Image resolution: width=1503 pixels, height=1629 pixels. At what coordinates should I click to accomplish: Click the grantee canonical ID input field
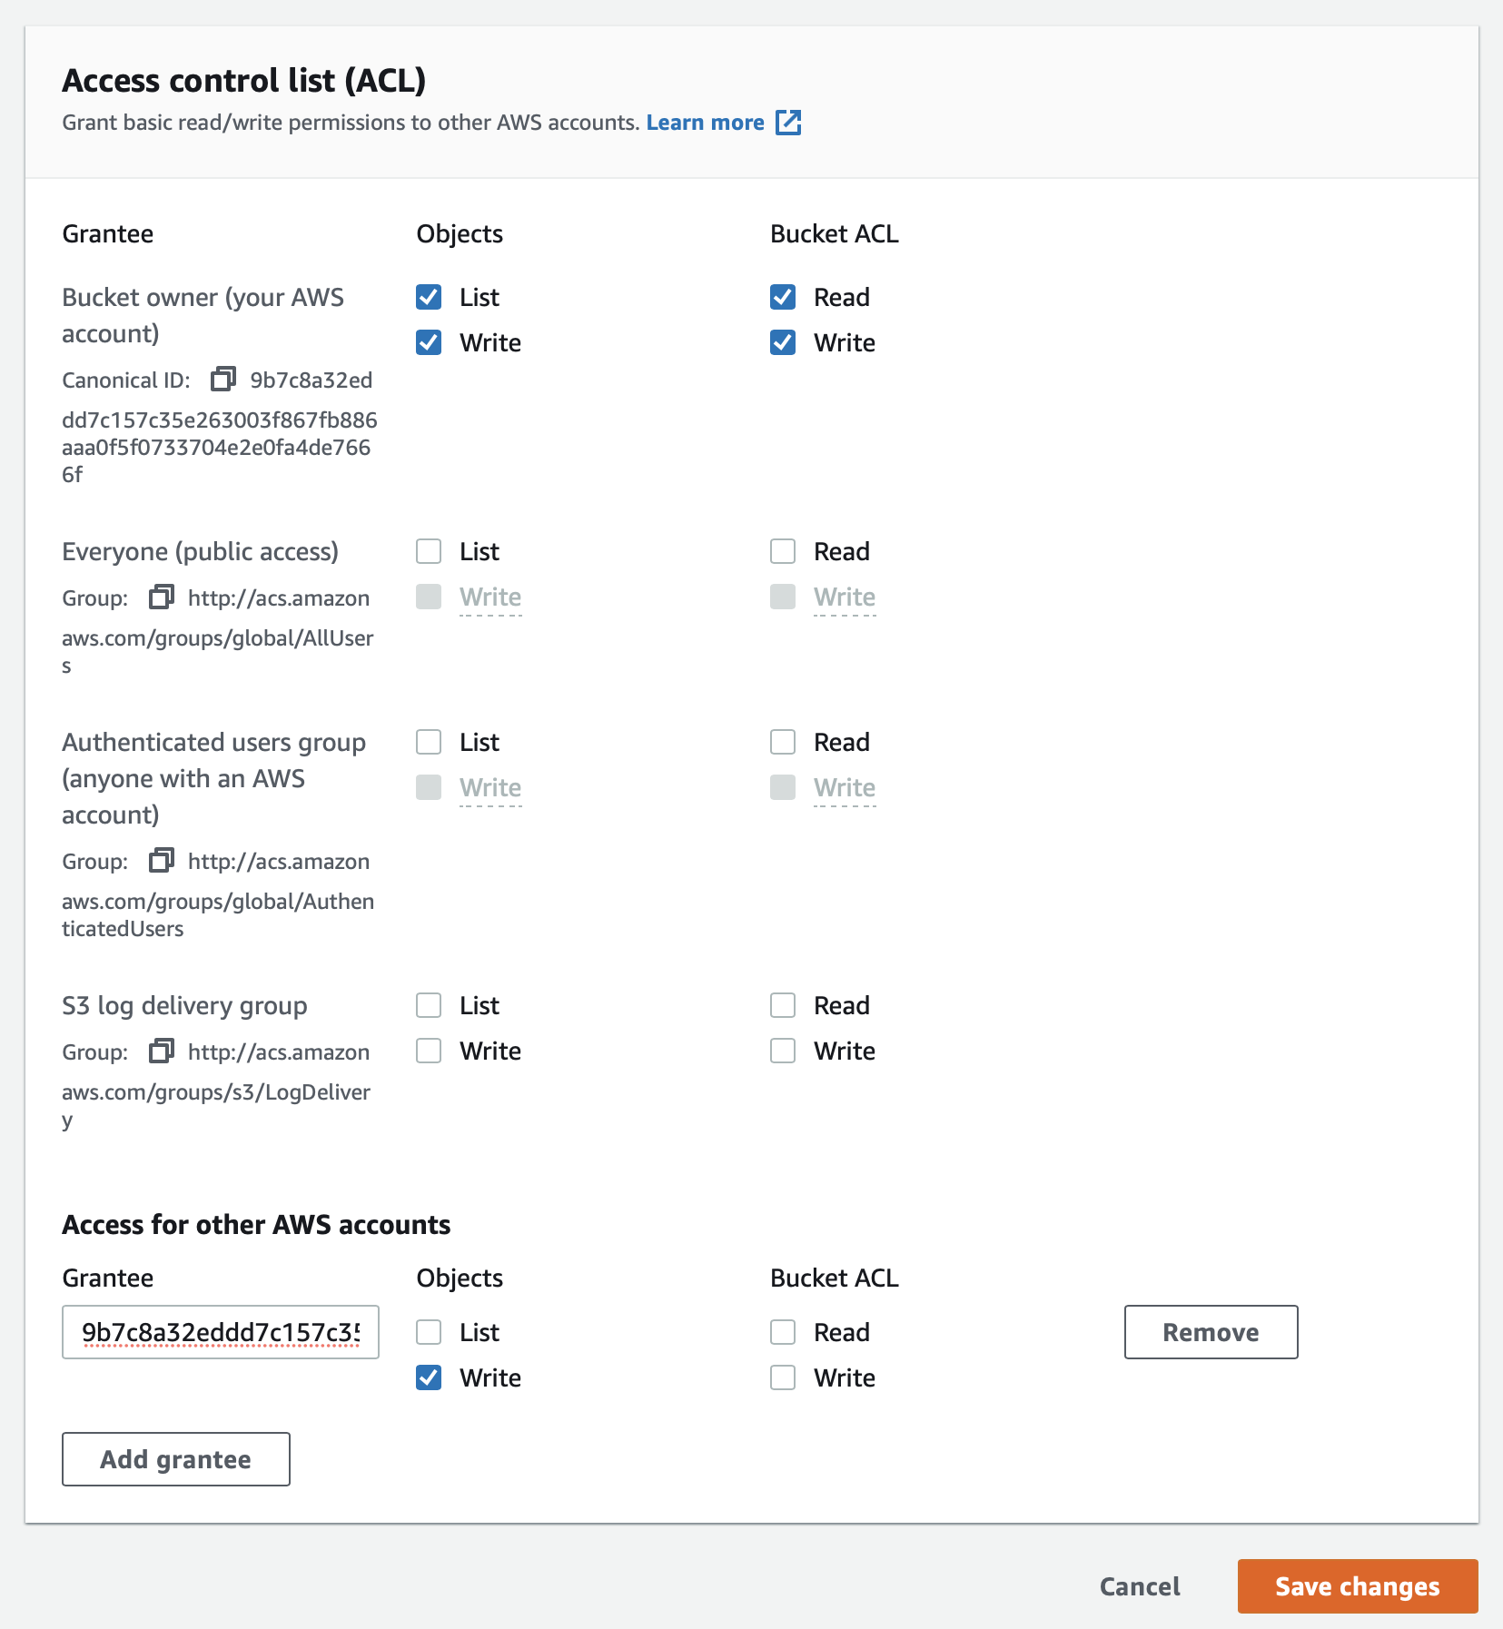[x=221, y=1332]
